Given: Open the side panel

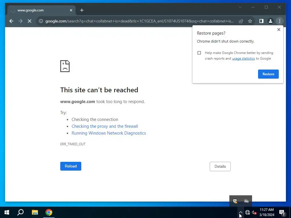Looking at the screenshot, I should click(261, 21).
